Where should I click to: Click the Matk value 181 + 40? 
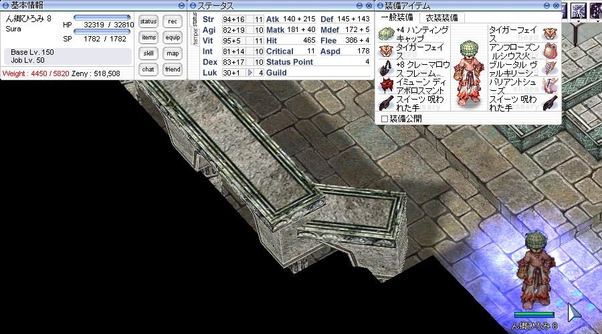click(301, 29)
